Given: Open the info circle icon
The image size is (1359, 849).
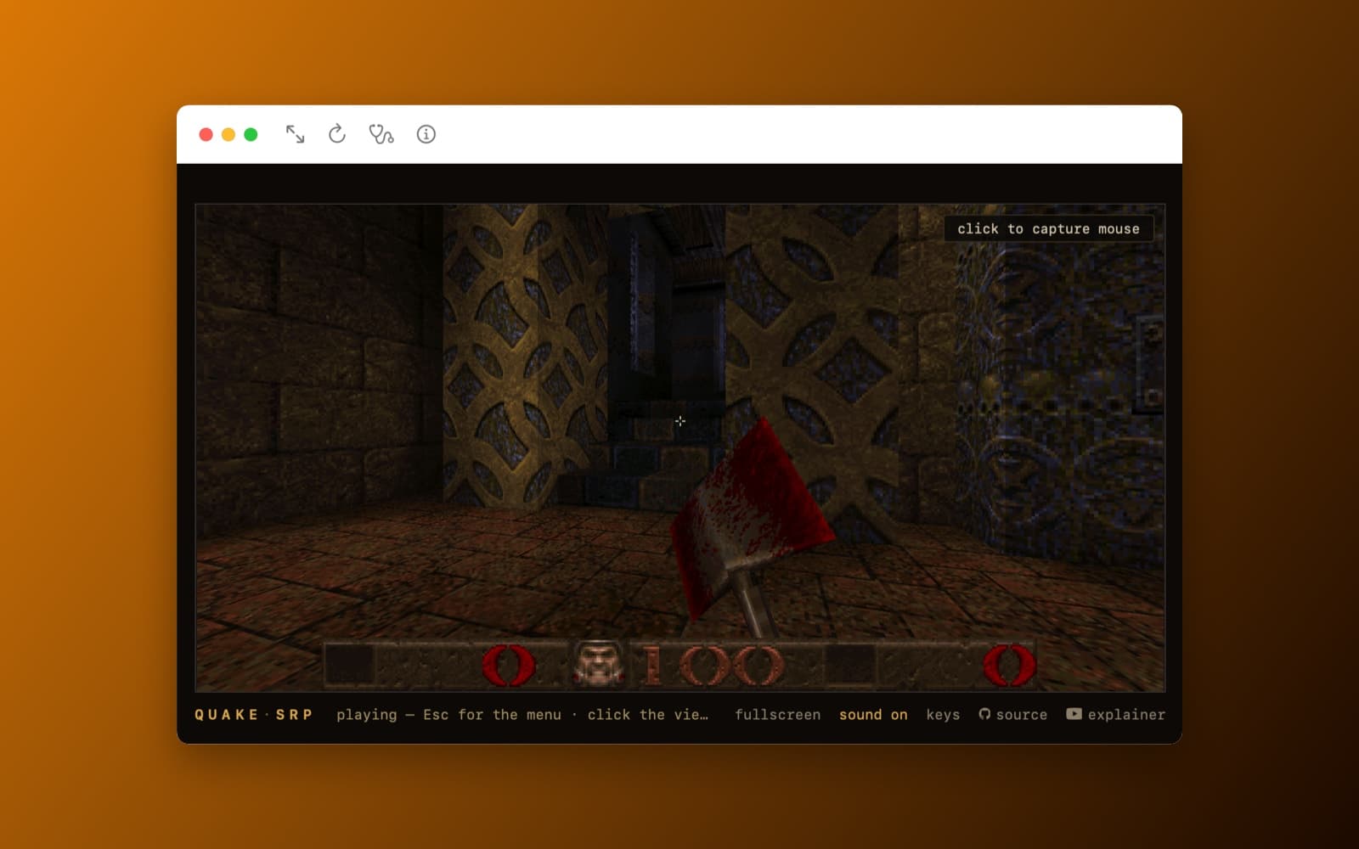Looking at the screenshot, I should [426, 134].
